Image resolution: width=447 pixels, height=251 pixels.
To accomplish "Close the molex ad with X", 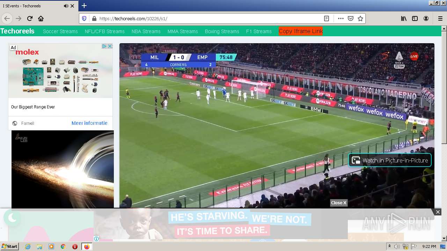I will pyautogui.click(x=110, y=46).
